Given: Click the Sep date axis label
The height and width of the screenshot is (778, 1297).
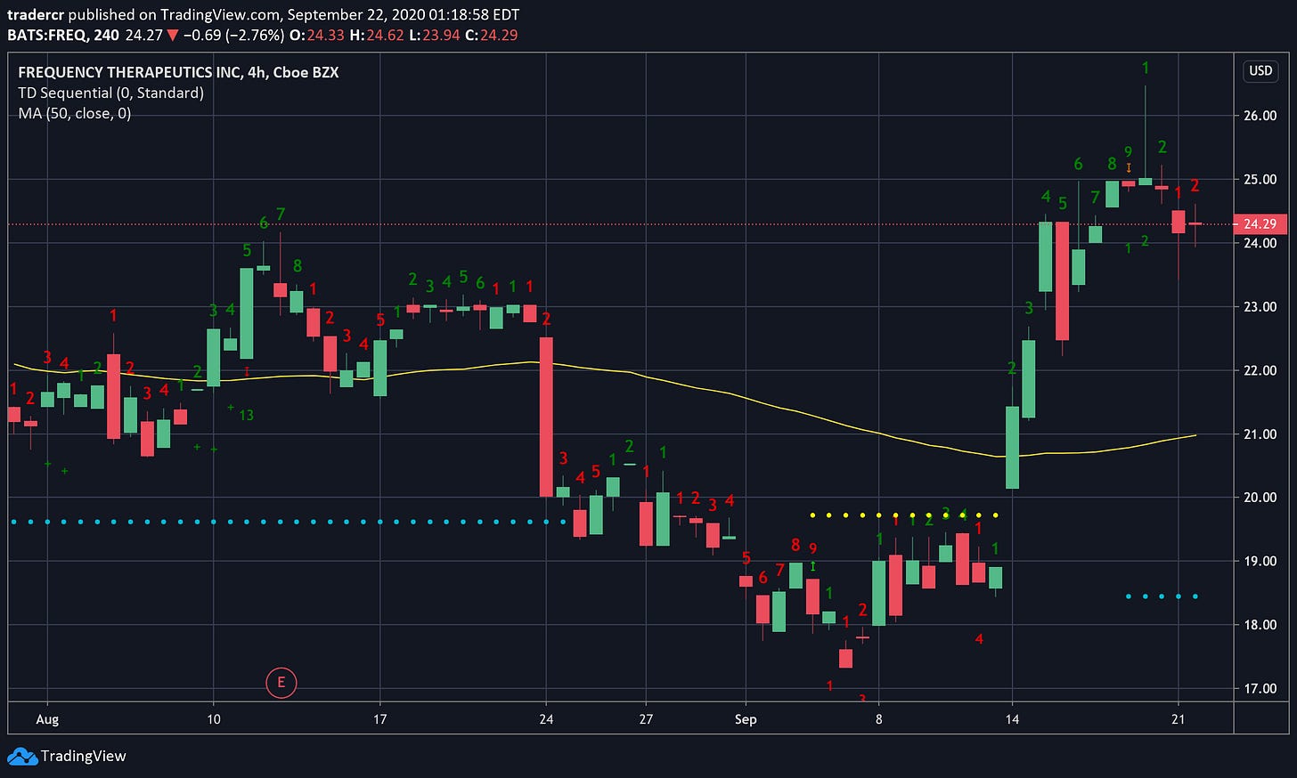Looking at the screenshot, I should [x=746, y=719].
